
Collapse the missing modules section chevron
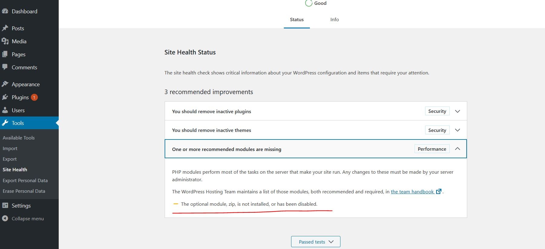(x=457, y=149)
